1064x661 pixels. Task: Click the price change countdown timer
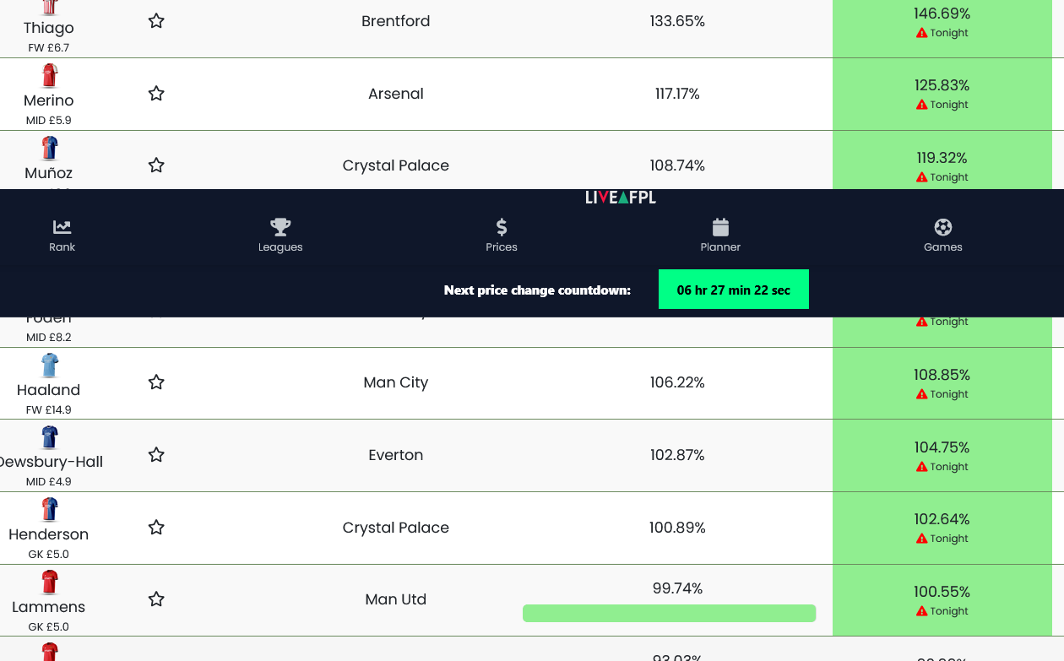click(733, 290)
